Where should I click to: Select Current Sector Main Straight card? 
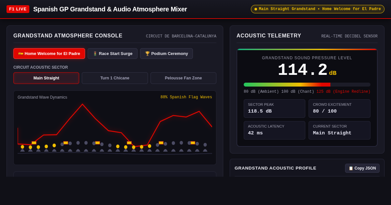point(340,130)
